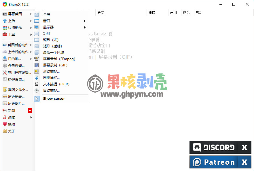This screenshot has width=254, height=171.
Task: Click the 捐助 sidebar label
Action: (x=12, y=124)
